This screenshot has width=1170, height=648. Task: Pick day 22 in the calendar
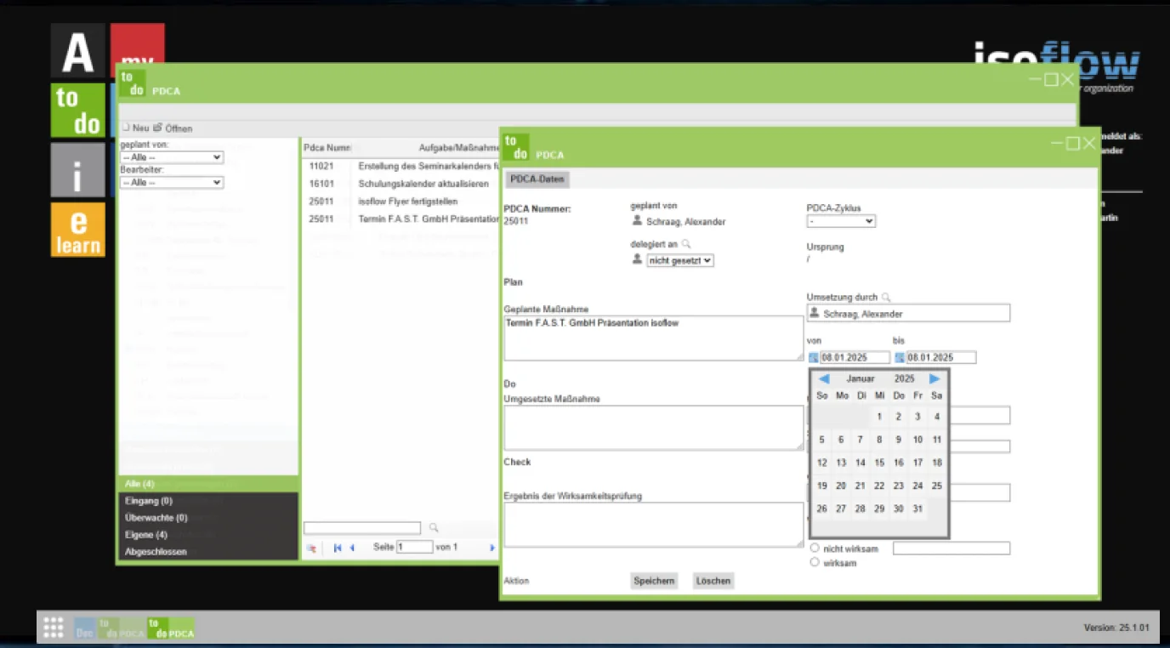point(879,486)
